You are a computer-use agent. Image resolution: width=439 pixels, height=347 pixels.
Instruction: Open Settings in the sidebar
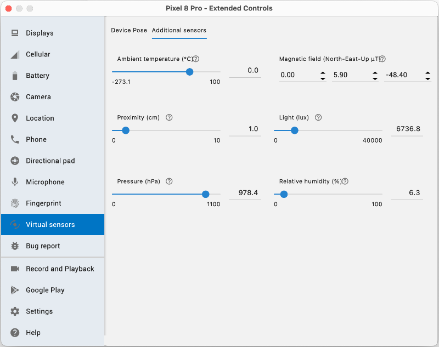coord(53,311)
